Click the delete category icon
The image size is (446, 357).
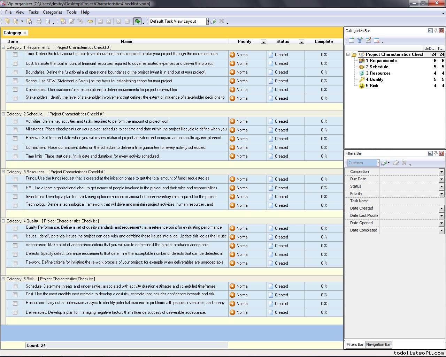[377, 40]
